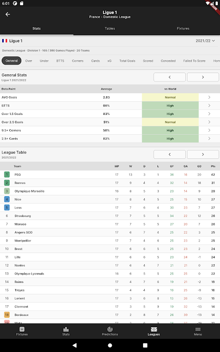Switch to the Tables tab
This screenshot has width=220, height=352.
[110, 29]
